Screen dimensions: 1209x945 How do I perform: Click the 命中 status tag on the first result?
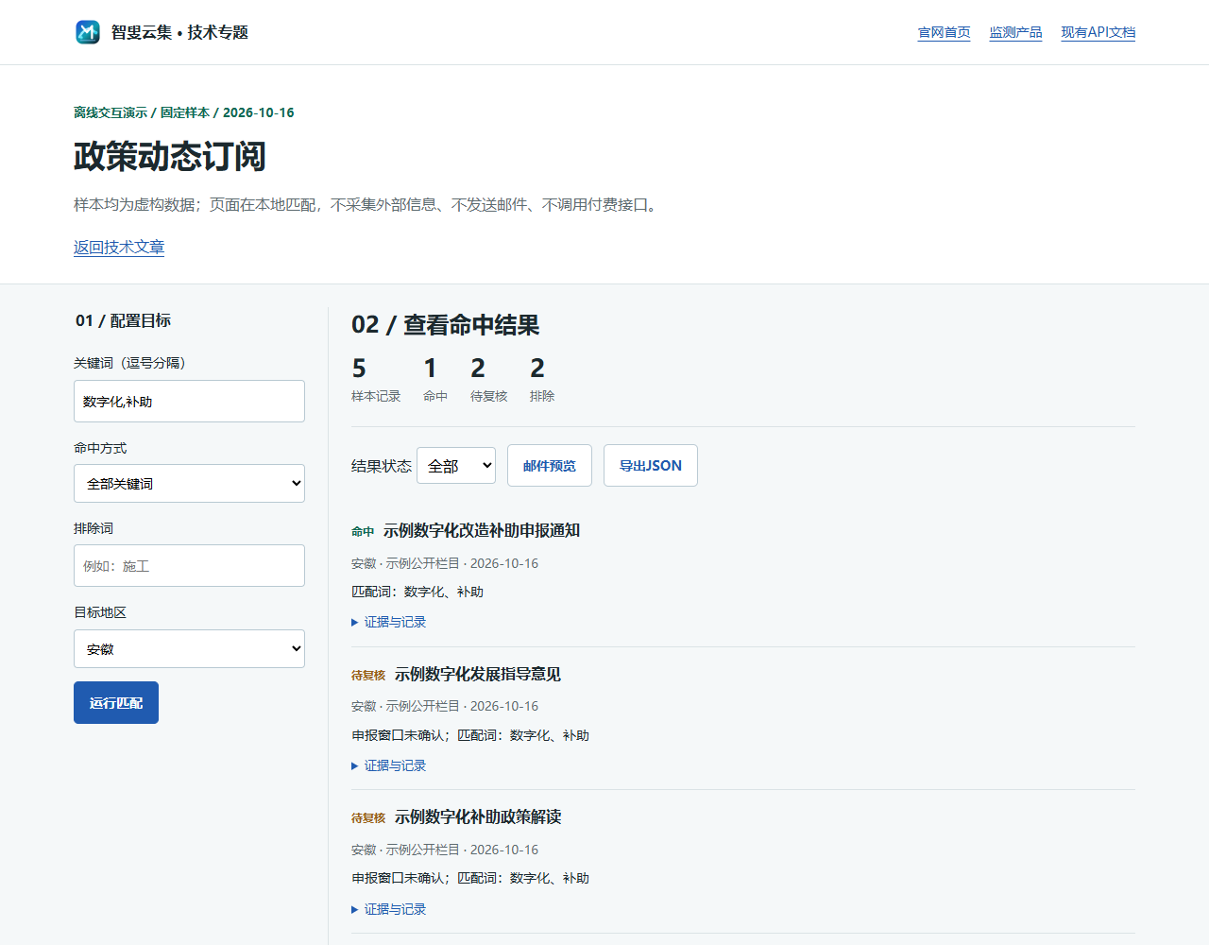point(363,532)
